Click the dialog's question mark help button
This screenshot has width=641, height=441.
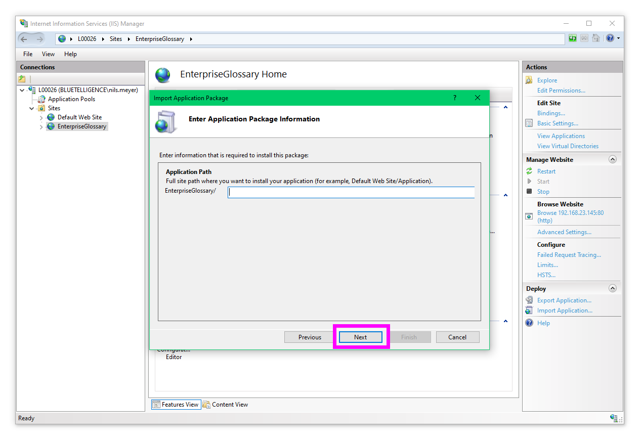pyautogui.click(x=454, y=98)
